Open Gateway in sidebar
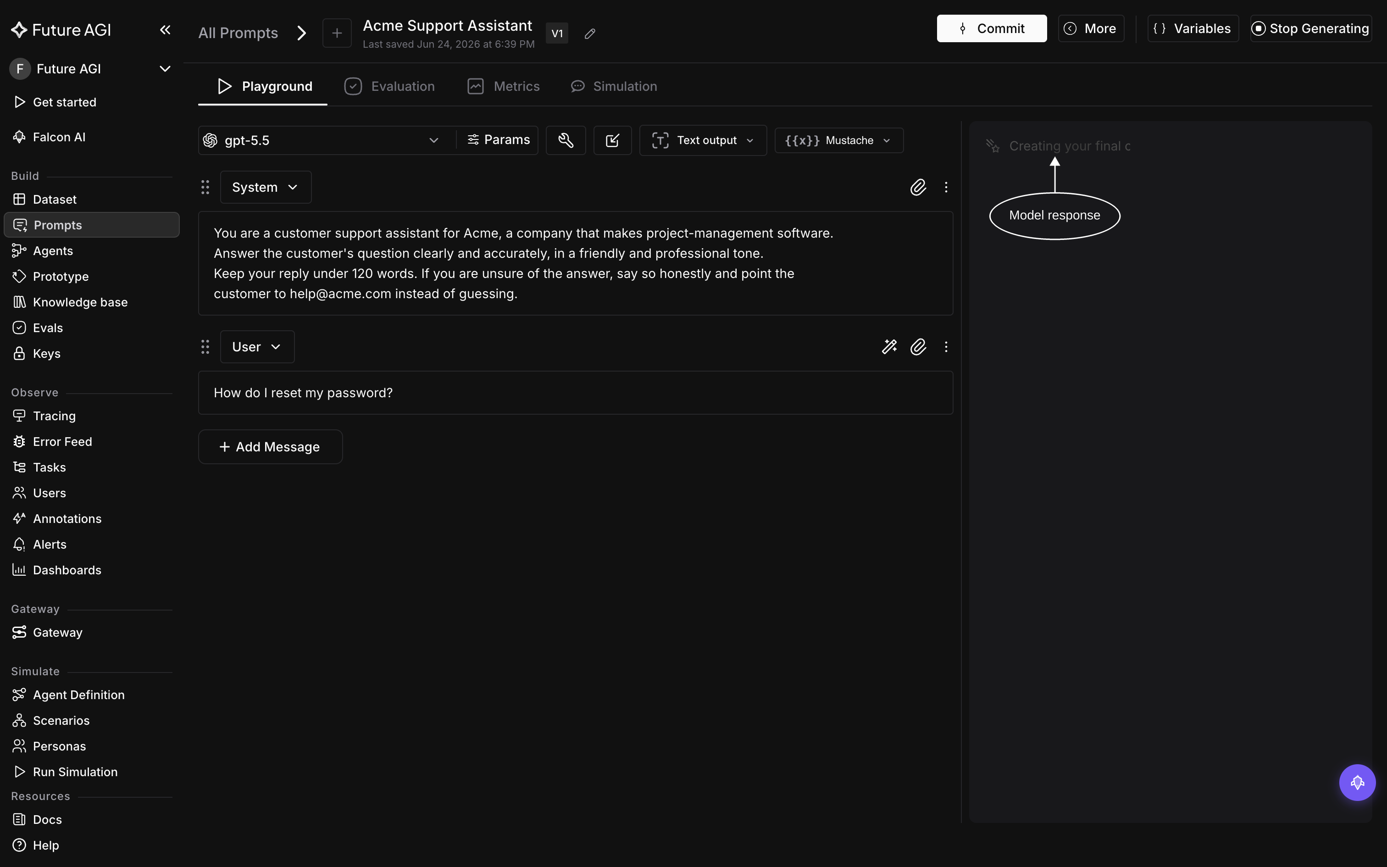Image resolution: width=1387 pixels, height=867 pixels. 92,633
